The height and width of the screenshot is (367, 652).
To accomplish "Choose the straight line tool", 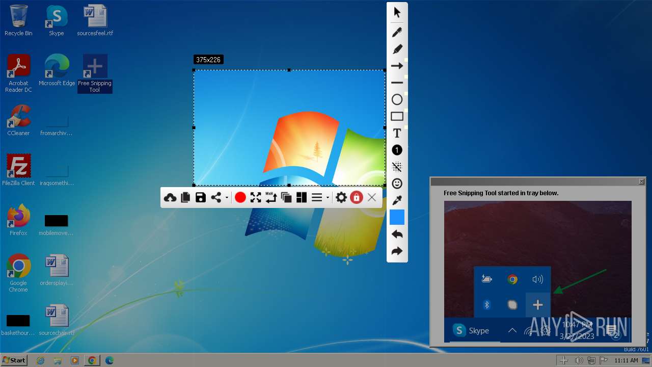I will click(397, 83).
